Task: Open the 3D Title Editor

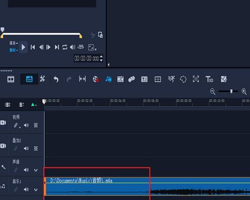Action: click(x=209, y=79)
